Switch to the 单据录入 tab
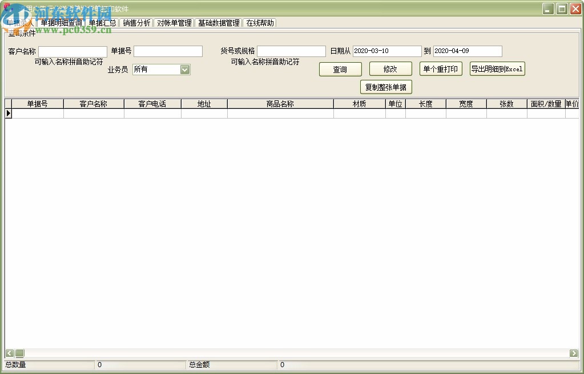The width and height of the screenshot is (584, 374). pyautogui.click(x=20, y=23)
